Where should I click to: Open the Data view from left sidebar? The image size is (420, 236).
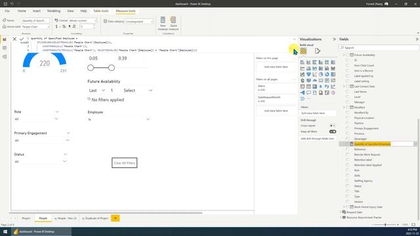tap(5, 48)
